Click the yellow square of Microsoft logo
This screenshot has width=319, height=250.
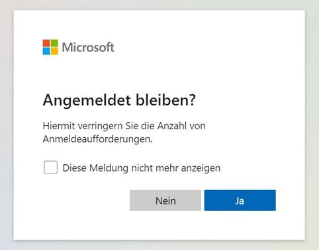pos(54,51)
